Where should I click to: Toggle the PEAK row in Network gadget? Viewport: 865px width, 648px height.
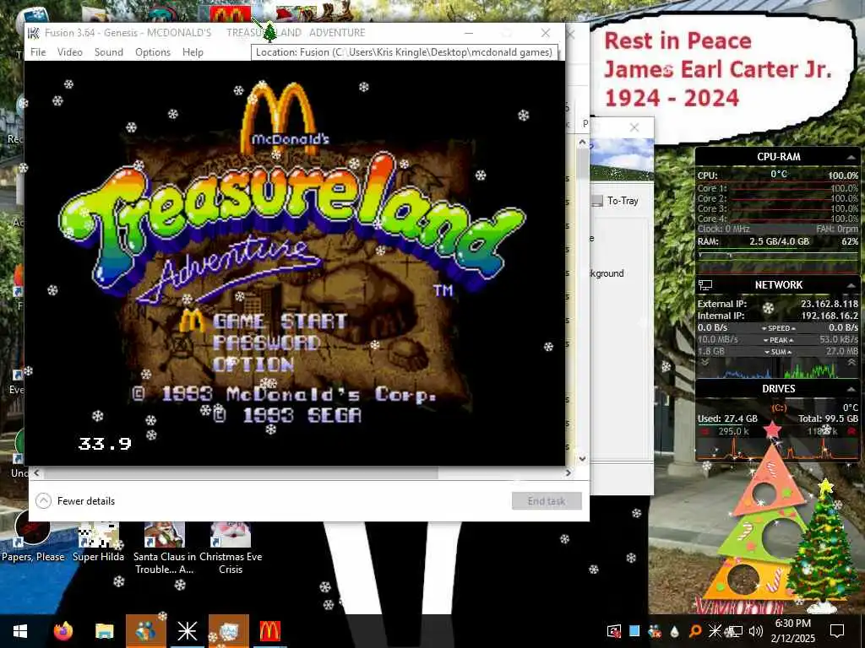pyautogui.click(x=778, y=340)
